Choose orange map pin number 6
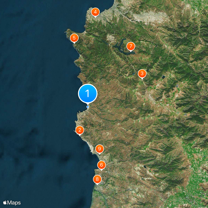Image resolution: width=208 pixels, height=208 pixels. point(101,165)
